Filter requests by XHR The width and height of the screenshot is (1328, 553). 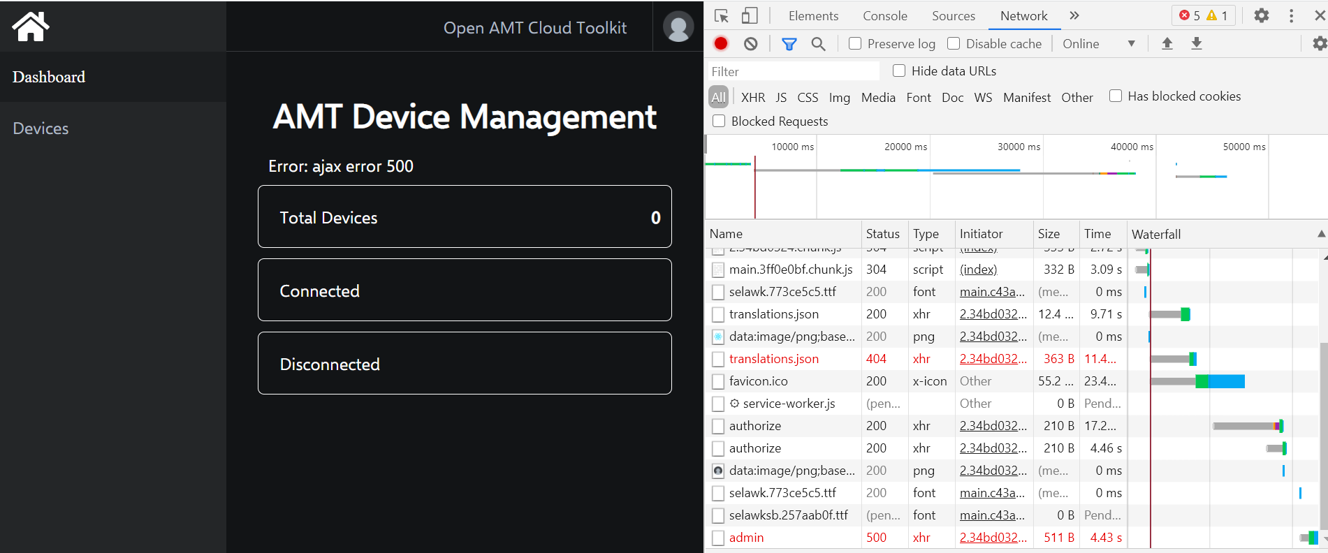(753, 98)
